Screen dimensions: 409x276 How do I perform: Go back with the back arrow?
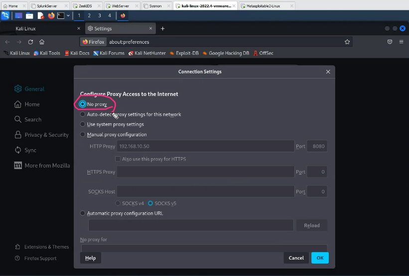7,42
